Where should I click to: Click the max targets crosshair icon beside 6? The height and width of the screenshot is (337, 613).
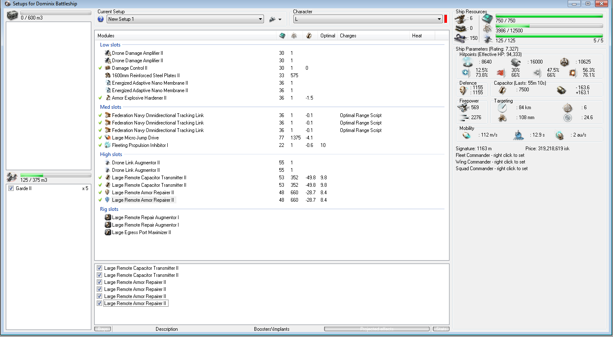567,108
